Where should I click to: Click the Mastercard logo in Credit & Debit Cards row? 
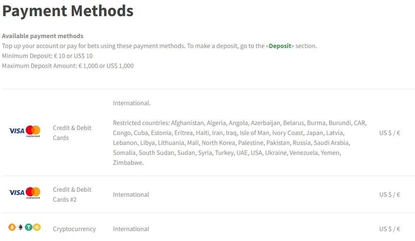click(33, 131)
